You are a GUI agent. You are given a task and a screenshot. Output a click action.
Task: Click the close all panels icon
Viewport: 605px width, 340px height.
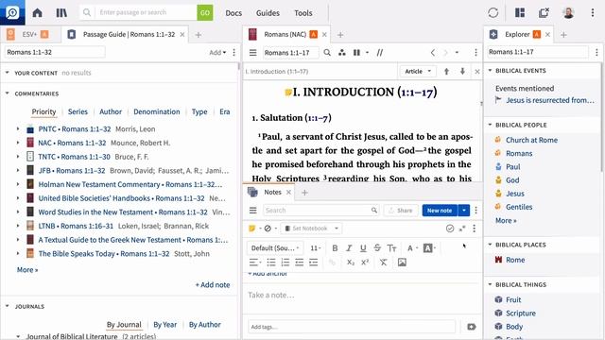544,12
